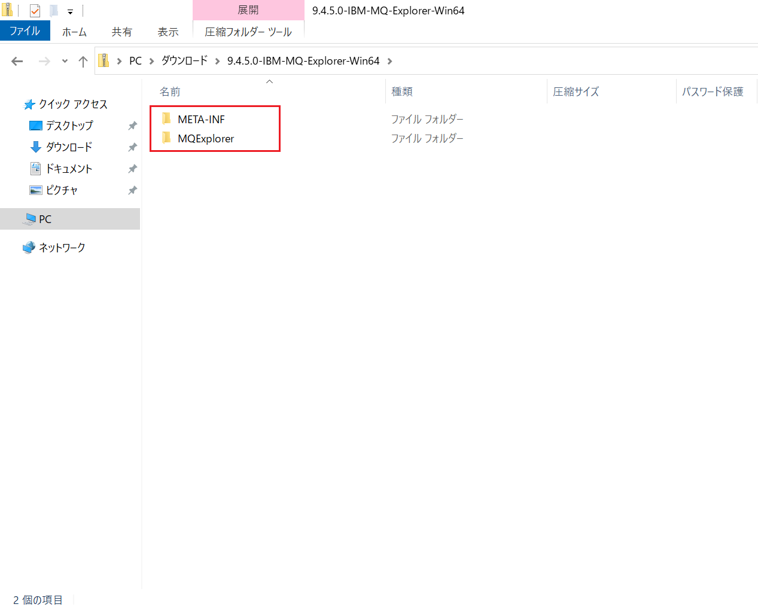
Task: Select ネットワーク in the navigation pane
Action: point(62,248)
